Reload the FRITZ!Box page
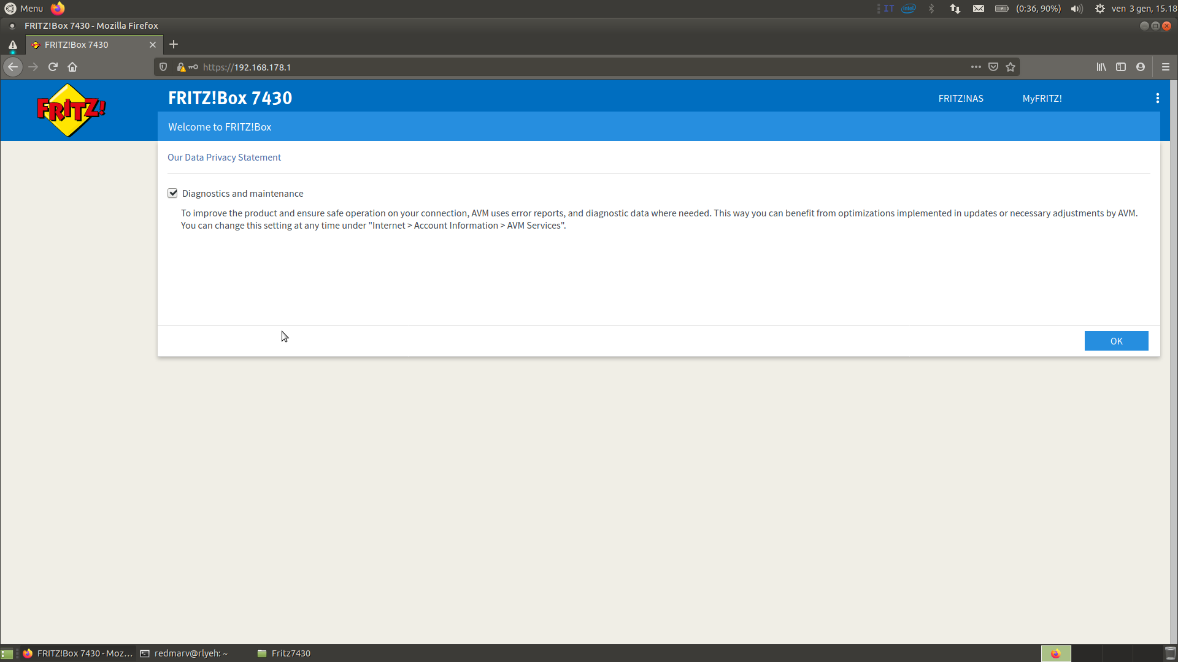This screenshot has width=1178, height=662. tap(53, 67)
